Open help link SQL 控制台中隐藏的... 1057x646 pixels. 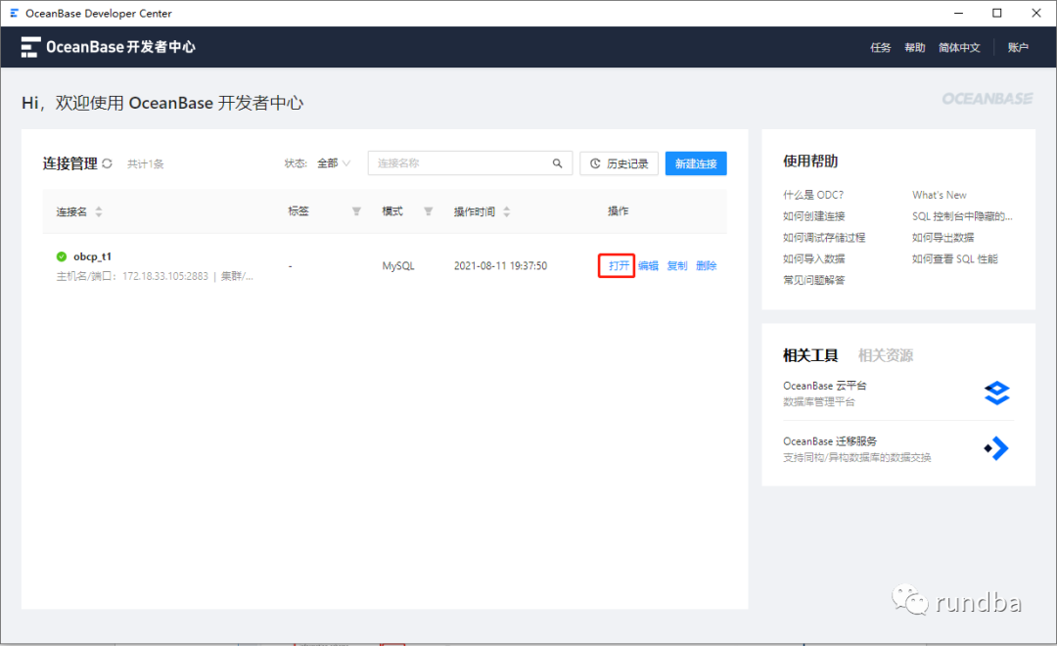pyautogui.click(x=962, y=216)
